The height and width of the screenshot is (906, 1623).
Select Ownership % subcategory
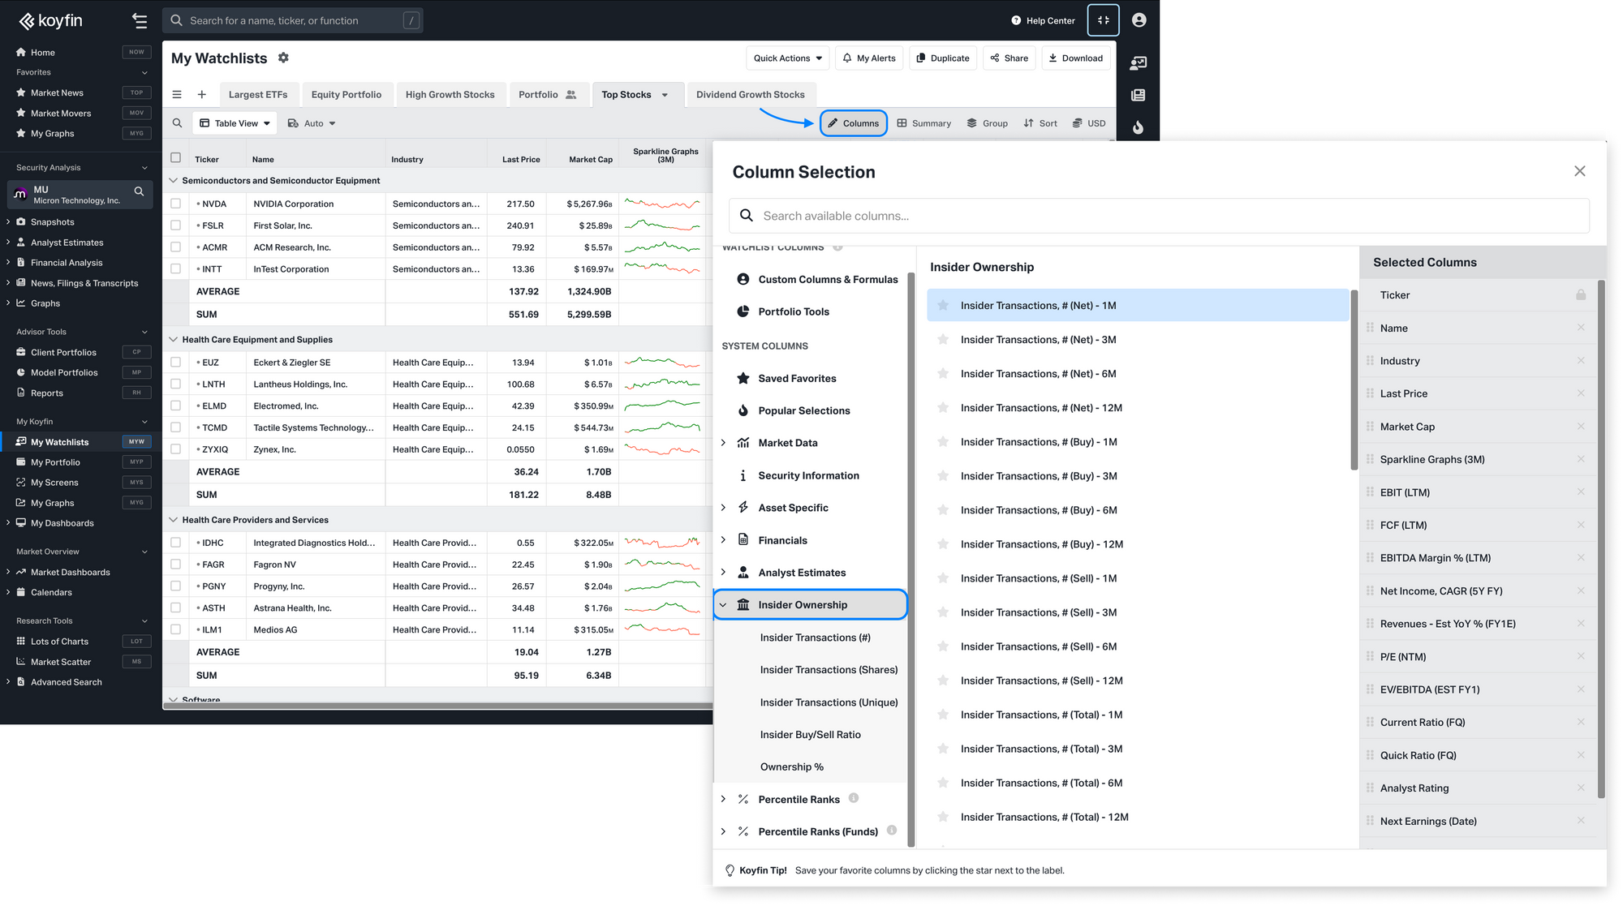(792, 767)
